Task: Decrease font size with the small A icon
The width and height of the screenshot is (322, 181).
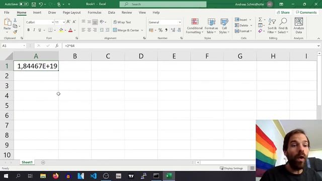Action: click(74, 22)
